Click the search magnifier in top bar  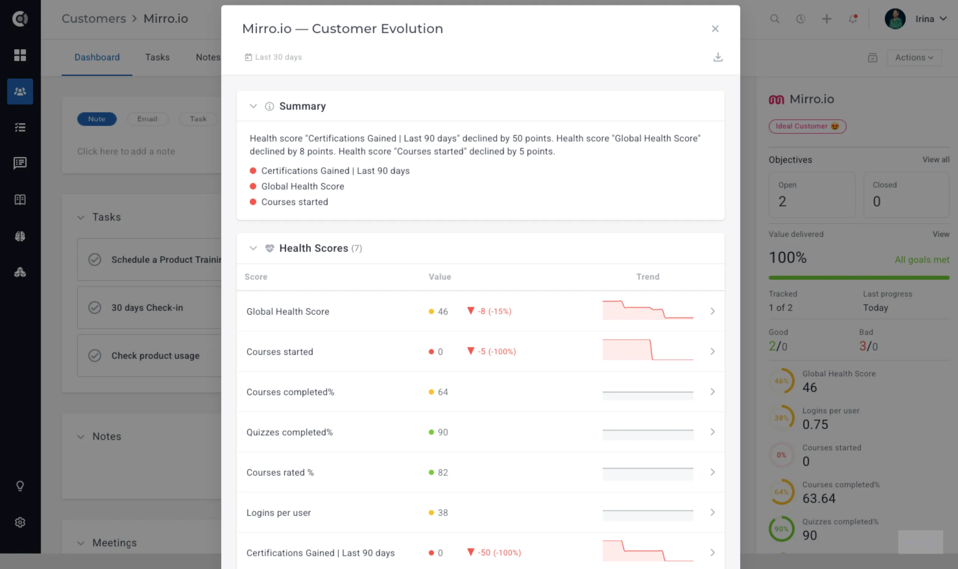pos(775,19)
